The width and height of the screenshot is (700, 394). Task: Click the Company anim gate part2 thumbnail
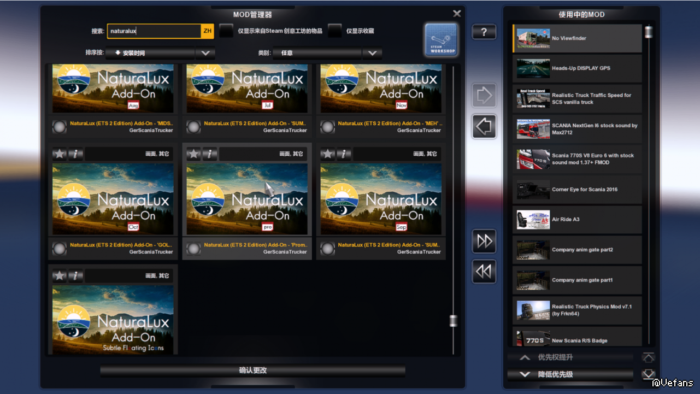(x=533, y=250)
